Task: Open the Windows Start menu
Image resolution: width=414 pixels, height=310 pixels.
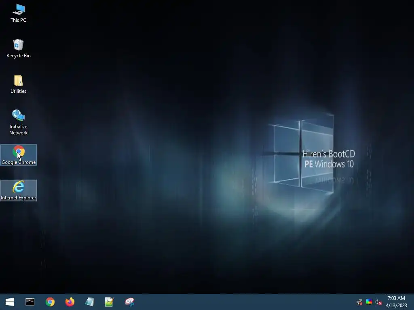Action: (10, 302)
